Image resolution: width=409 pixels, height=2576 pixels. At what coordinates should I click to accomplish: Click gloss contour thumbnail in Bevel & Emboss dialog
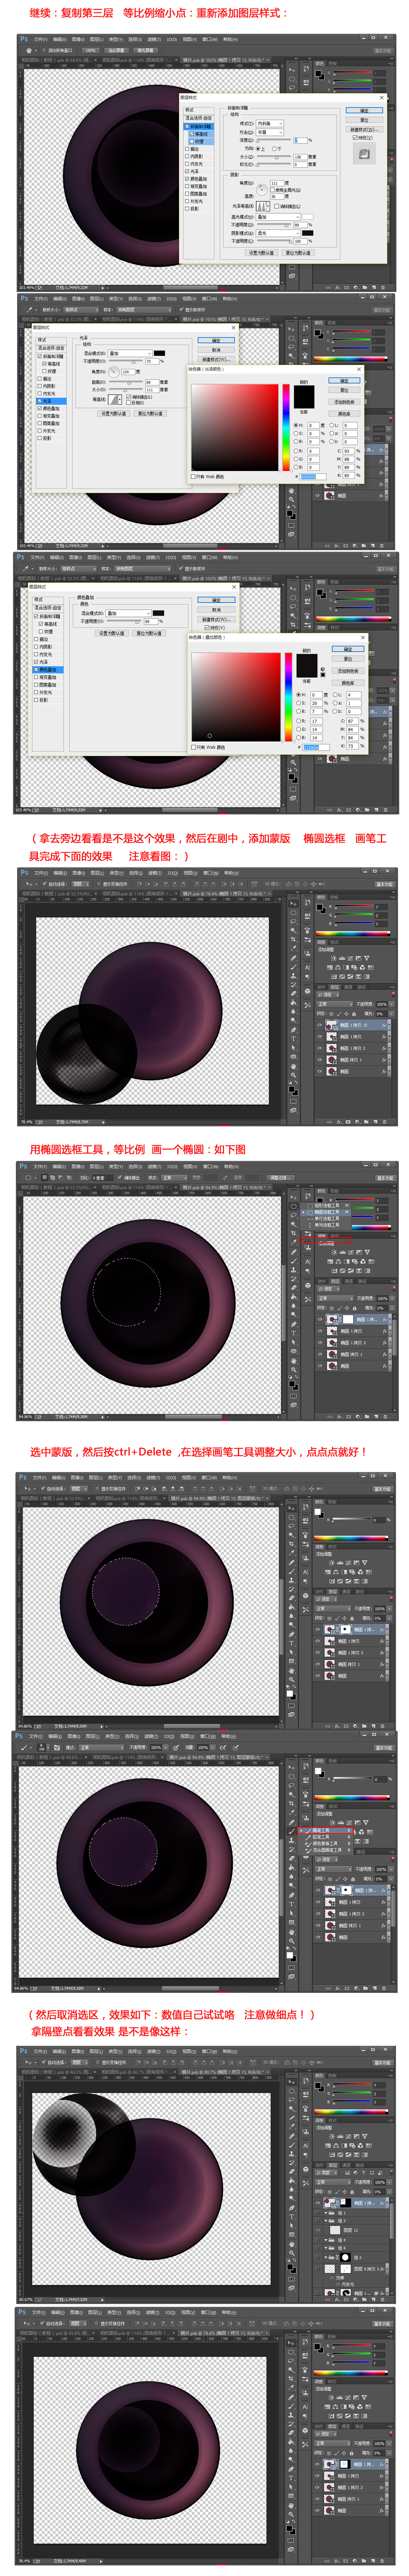click(x=263, y=206)
